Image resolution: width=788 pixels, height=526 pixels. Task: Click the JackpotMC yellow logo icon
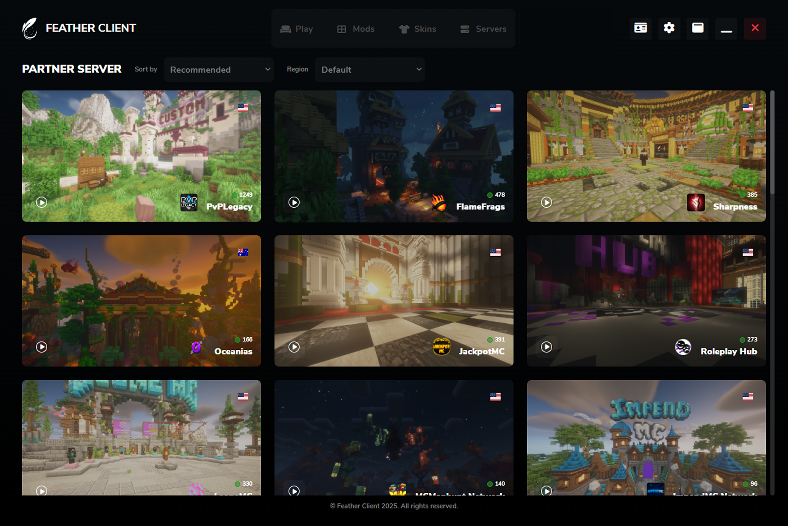[441, 347]
